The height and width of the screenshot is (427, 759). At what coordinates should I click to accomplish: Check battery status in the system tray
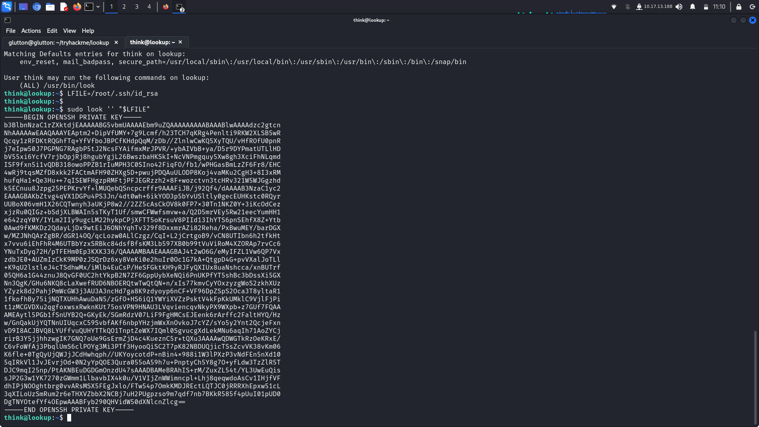[706, 6]
